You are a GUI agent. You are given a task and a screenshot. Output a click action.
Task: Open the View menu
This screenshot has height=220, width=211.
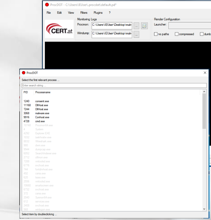[x=71, y=13]
